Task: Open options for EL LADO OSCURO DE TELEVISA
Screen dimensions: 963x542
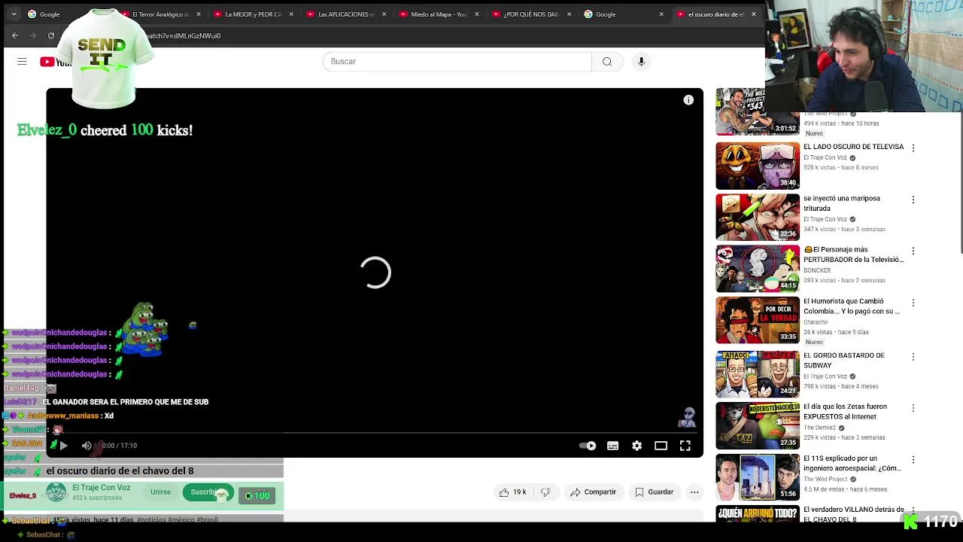Action: [x=913, y=148]
